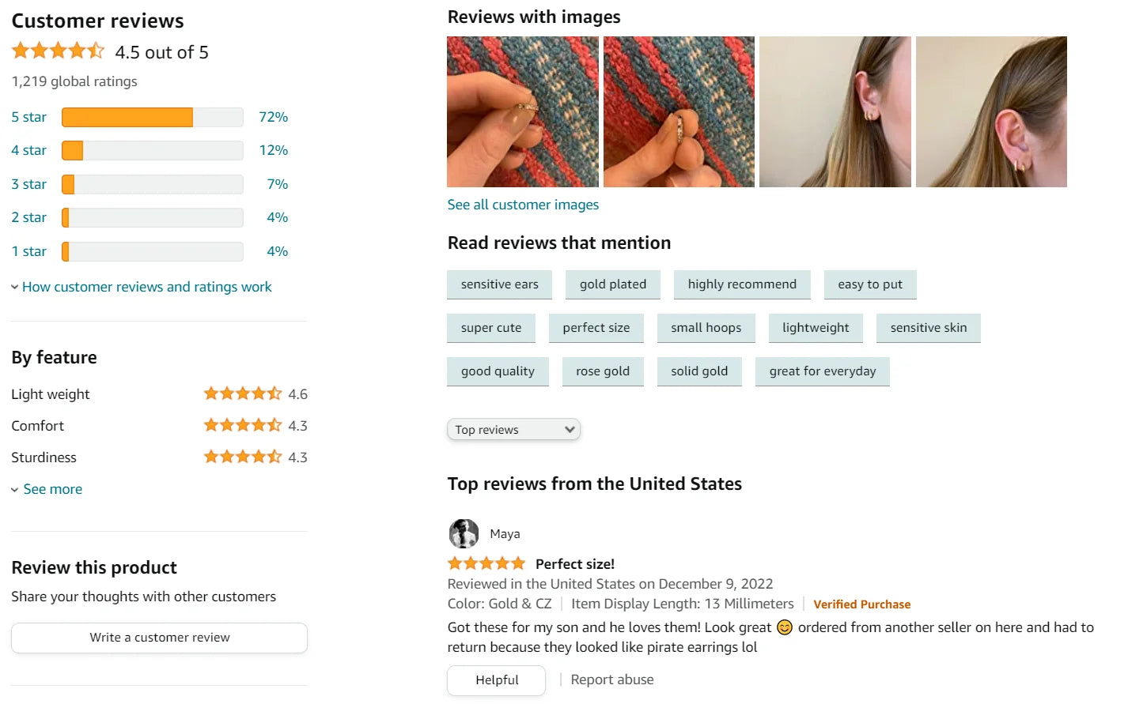Click the five-star rating on Maya's review

(x=486, y=563)
